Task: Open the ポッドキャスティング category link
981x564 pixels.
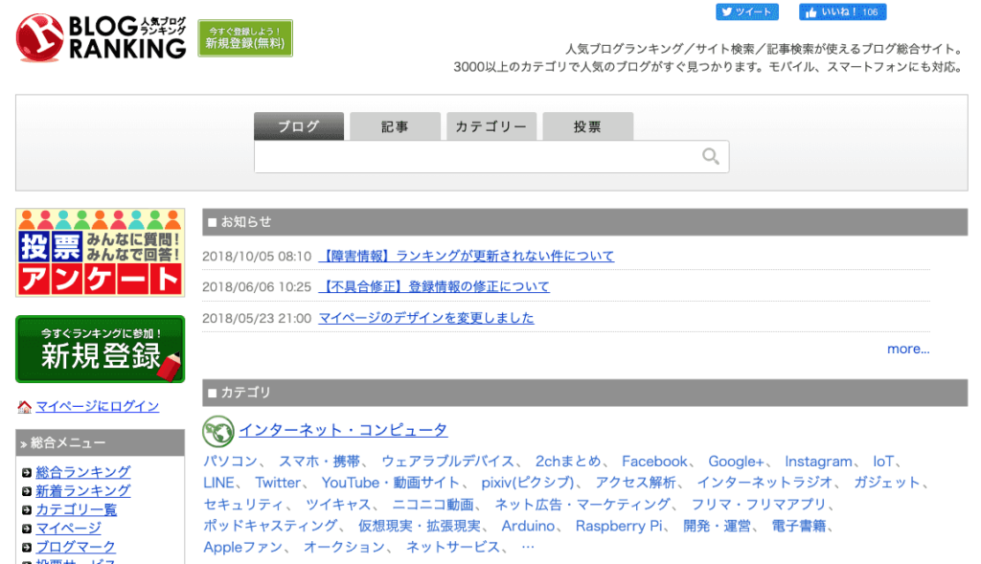Action: [270, 526]
